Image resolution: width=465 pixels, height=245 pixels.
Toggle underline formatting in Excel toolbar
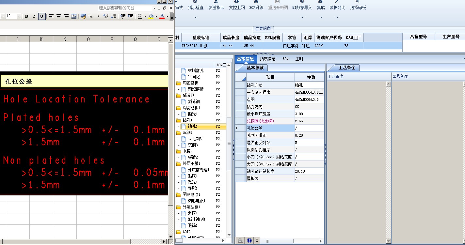(41, 16)
